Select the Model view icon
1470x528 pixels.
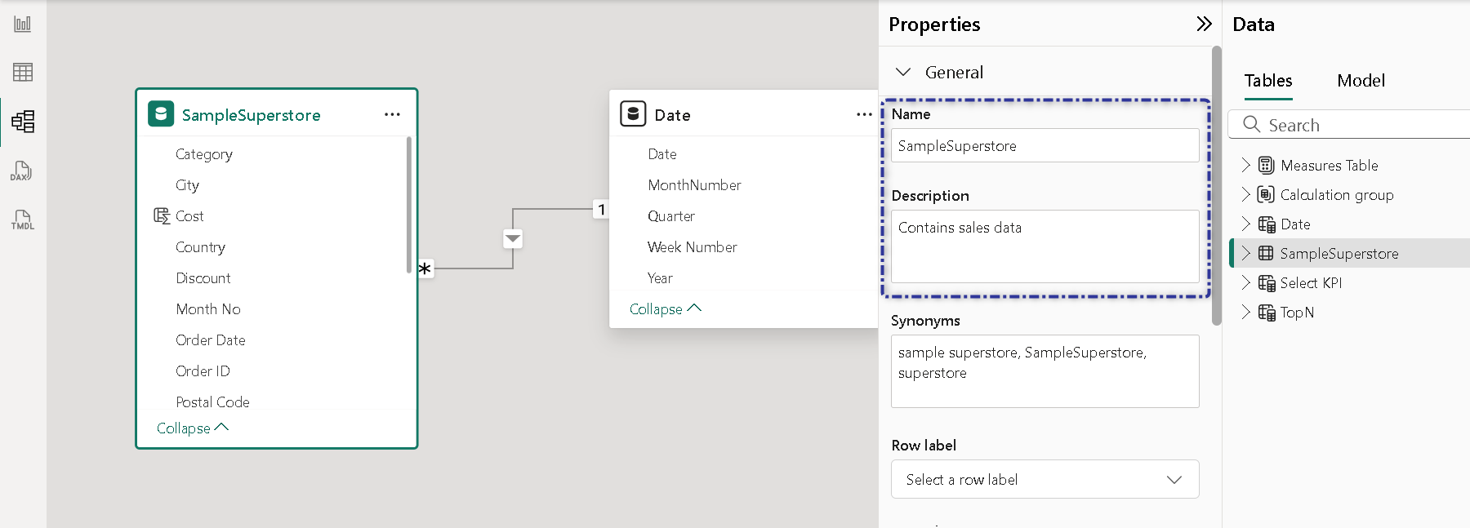pyautogui.click(x=23, y=122)
